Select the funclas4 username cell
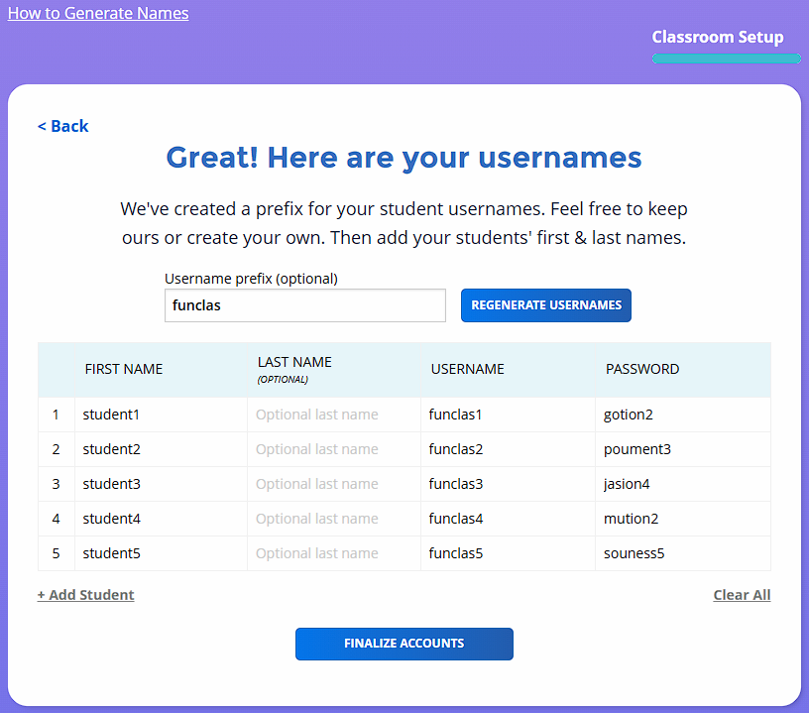 [x=507, y=519]
